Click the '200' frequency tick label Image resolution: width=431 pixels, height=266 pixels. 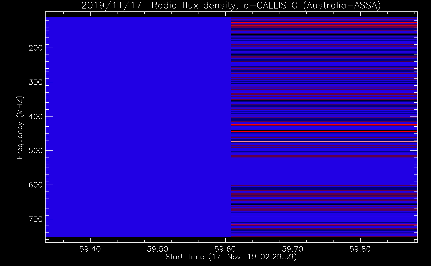35,48
